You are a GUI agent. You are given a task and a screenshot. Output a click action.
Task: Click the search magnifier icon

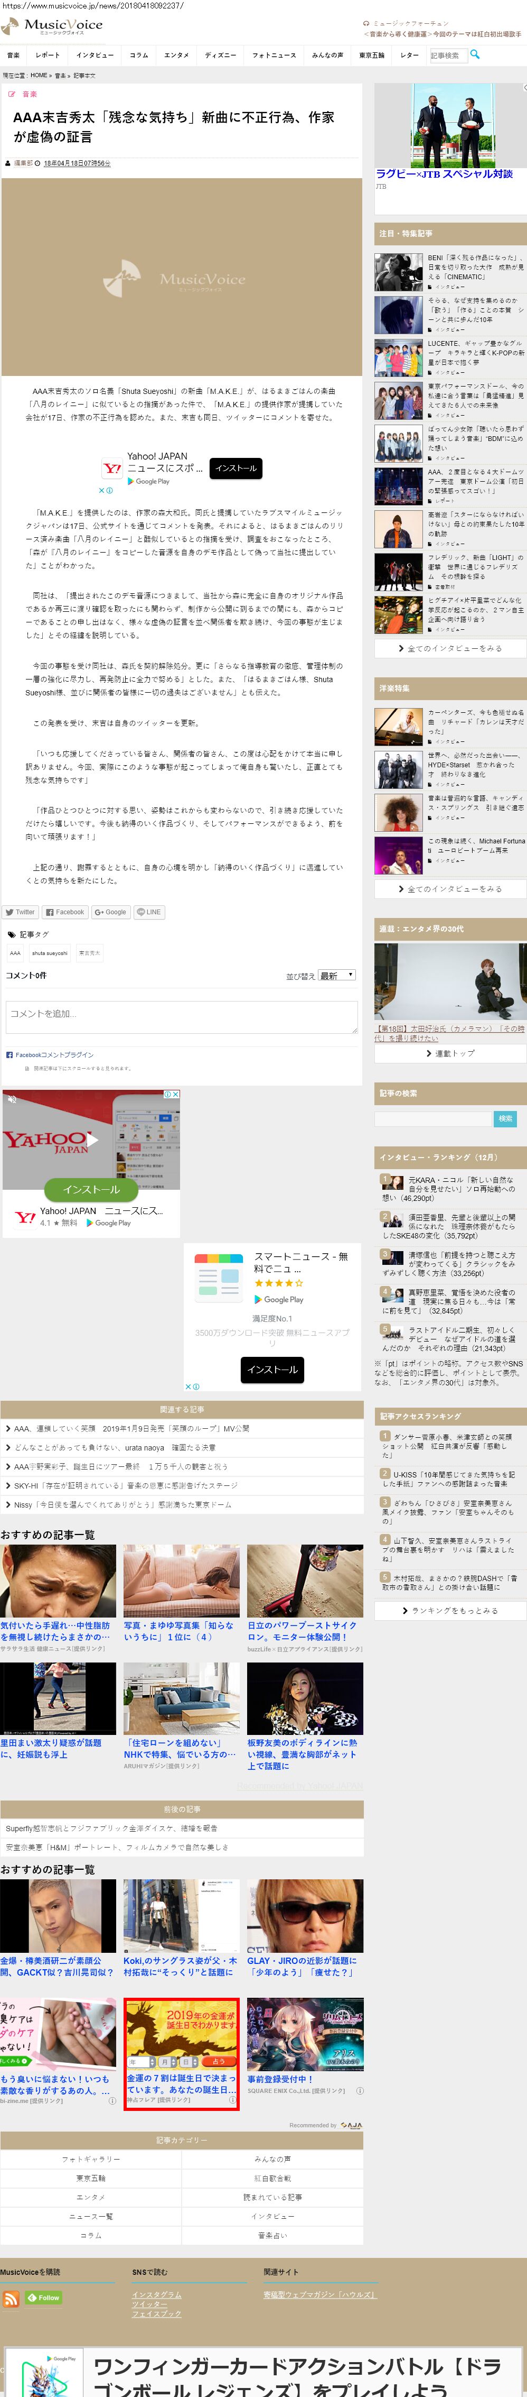[475, 55]
